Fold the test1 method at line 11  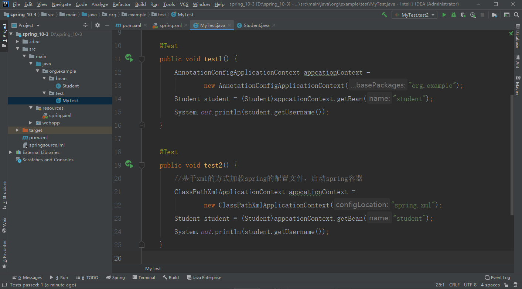click(141, 59)
